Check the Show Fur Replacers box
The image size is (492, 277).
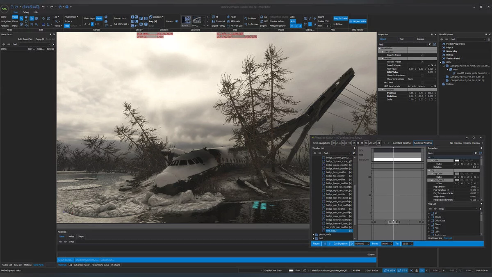pos(422,76)
